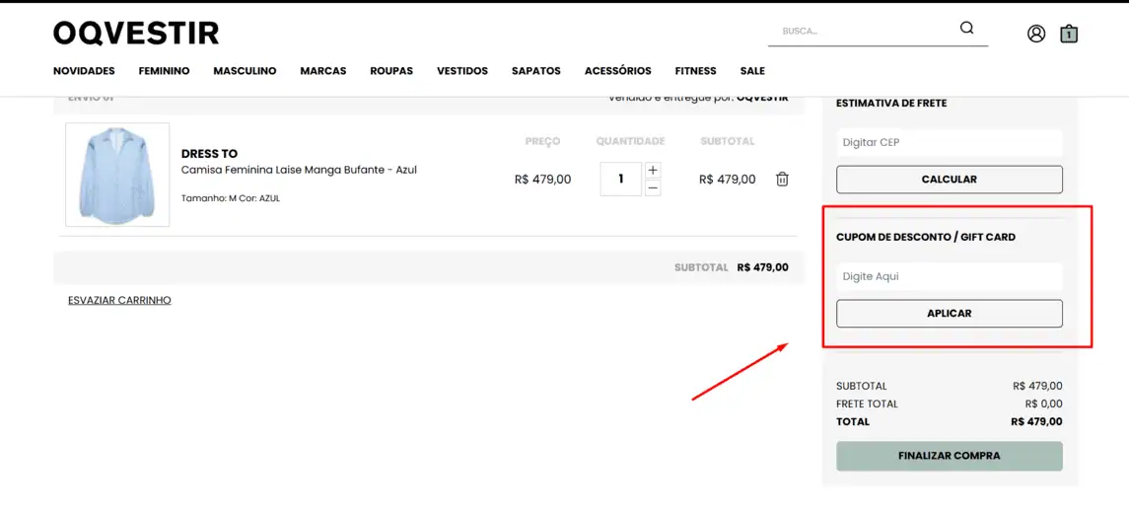Click the CALCULAR shipping button
This screenshot has height=514, width=1129.
949,180
